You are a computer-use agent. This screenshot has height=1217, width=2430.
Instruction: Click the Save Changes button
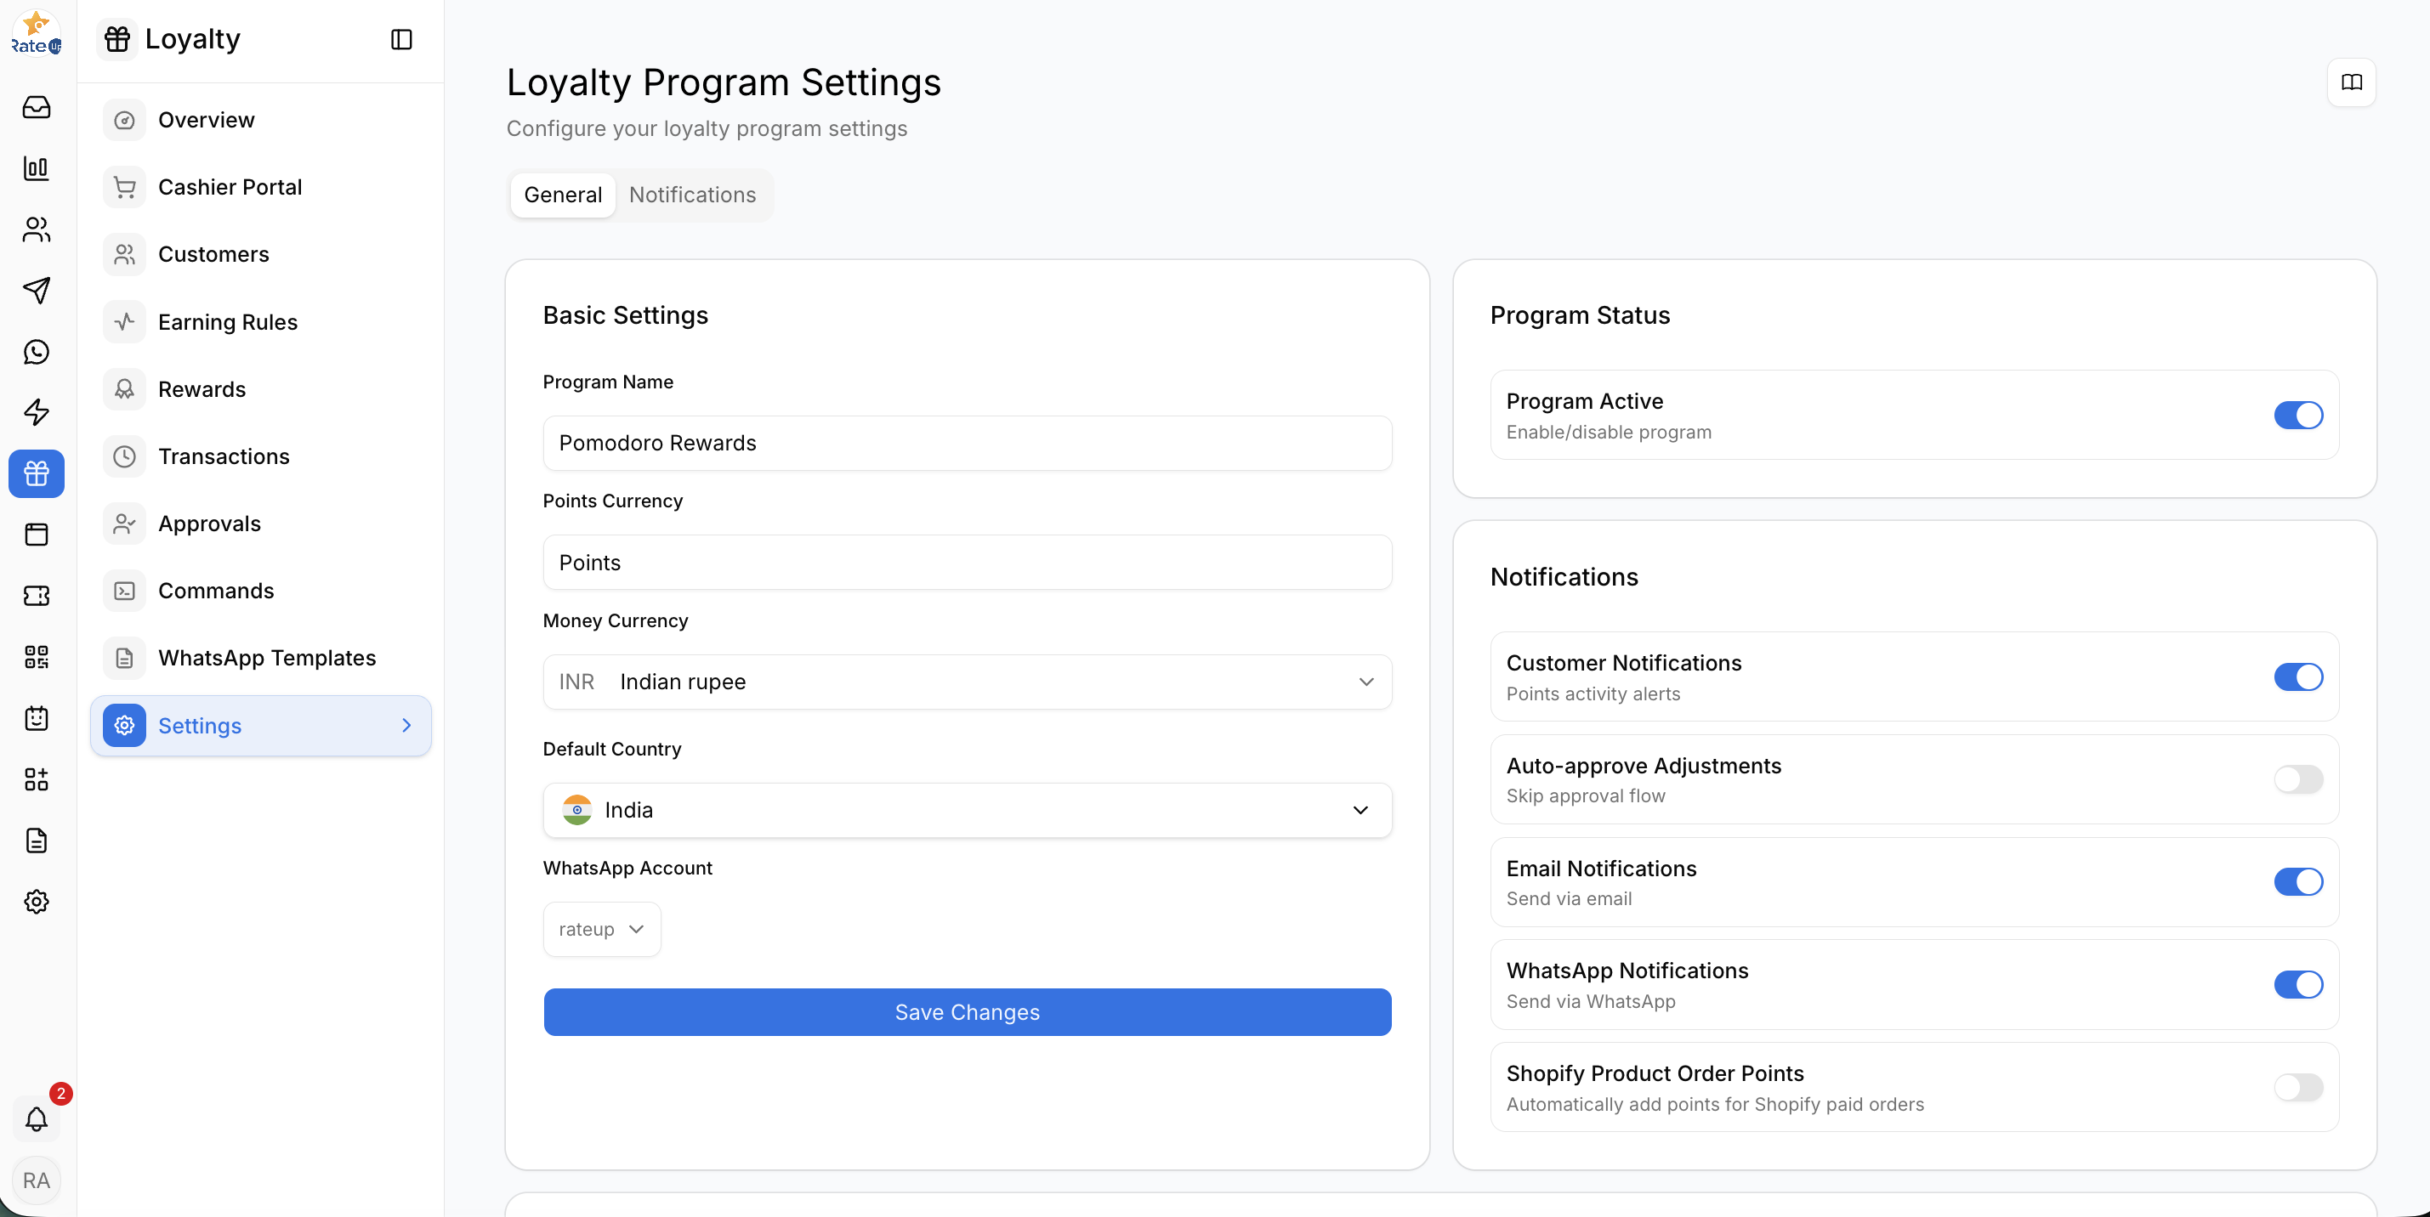point(967,1012)
